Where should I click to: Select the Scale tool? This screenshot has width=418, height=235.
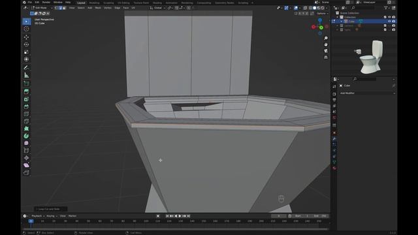(26, 52)
